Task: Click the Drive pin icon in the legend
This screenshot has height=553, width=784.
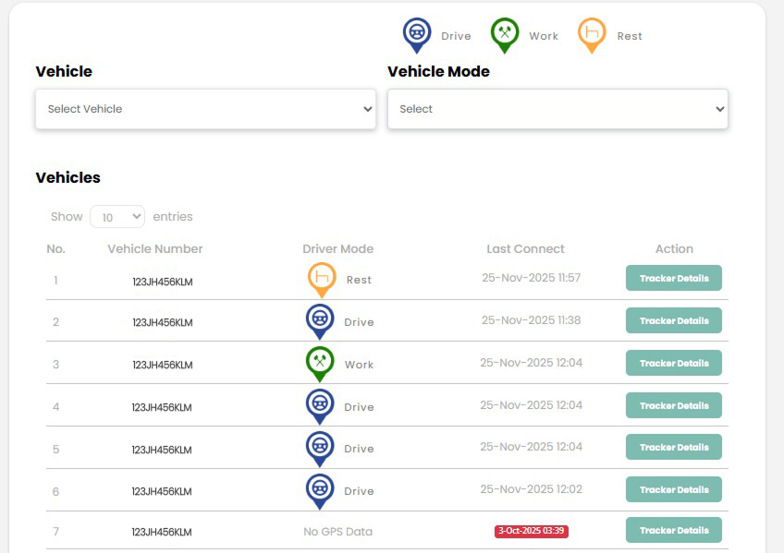Action: pos(417,35)
